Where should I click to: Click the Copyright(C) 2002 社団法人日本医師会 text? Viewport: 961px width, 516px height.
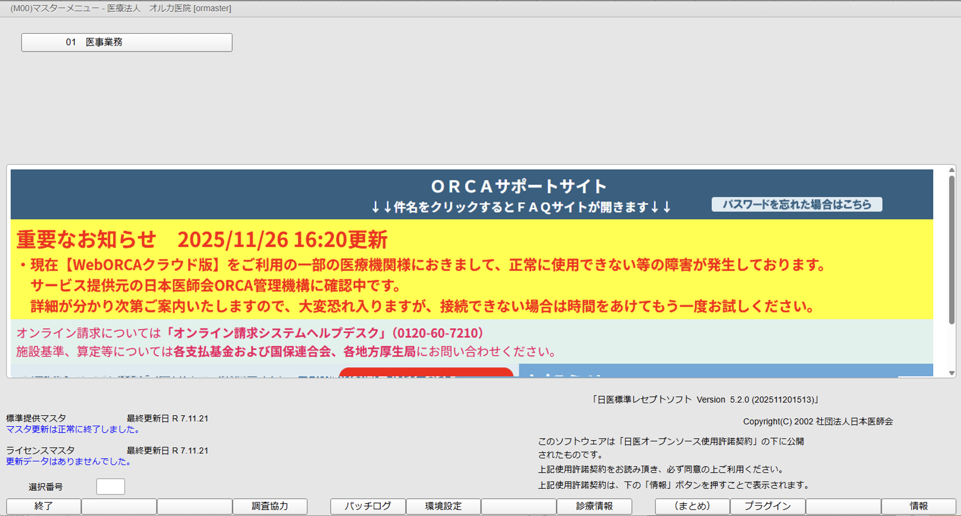tap(818, 422)
